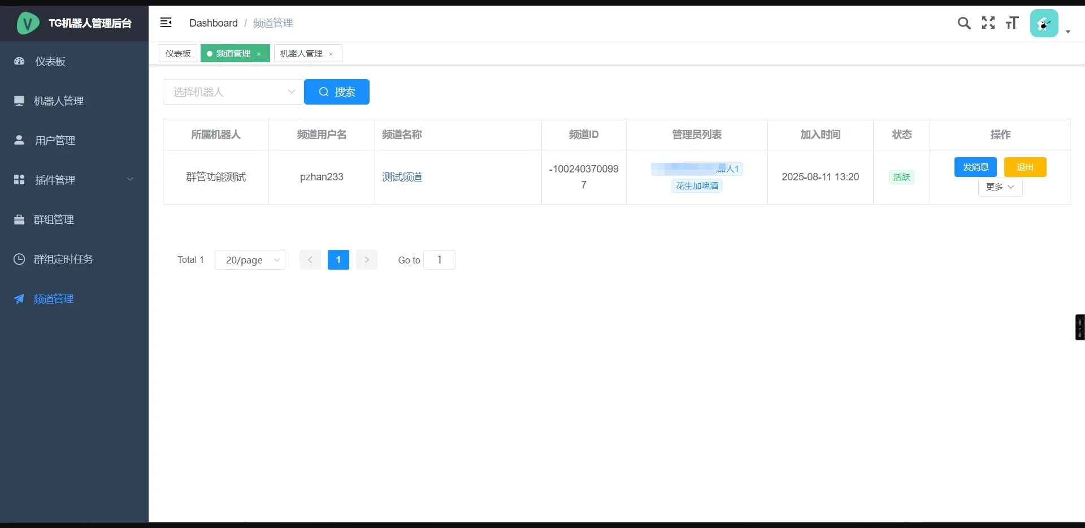
Task: Enter fullscreen mode via expand icon
Action: coord(988,23)
